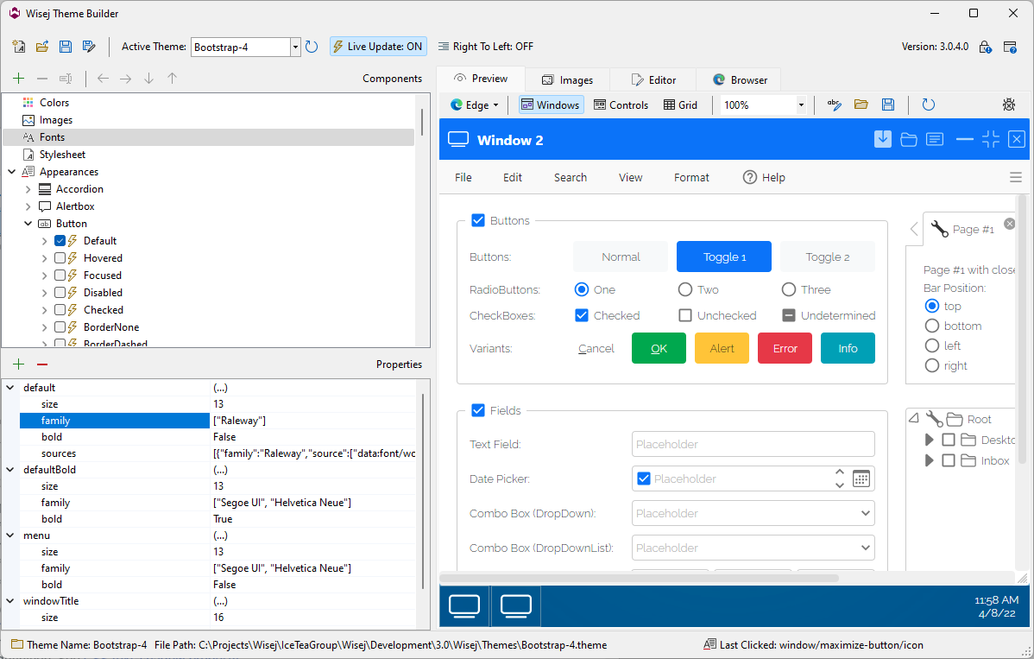
Task: Tick the Unchecked checkbox
Action: pyautogui.click(x=685, y=315)
